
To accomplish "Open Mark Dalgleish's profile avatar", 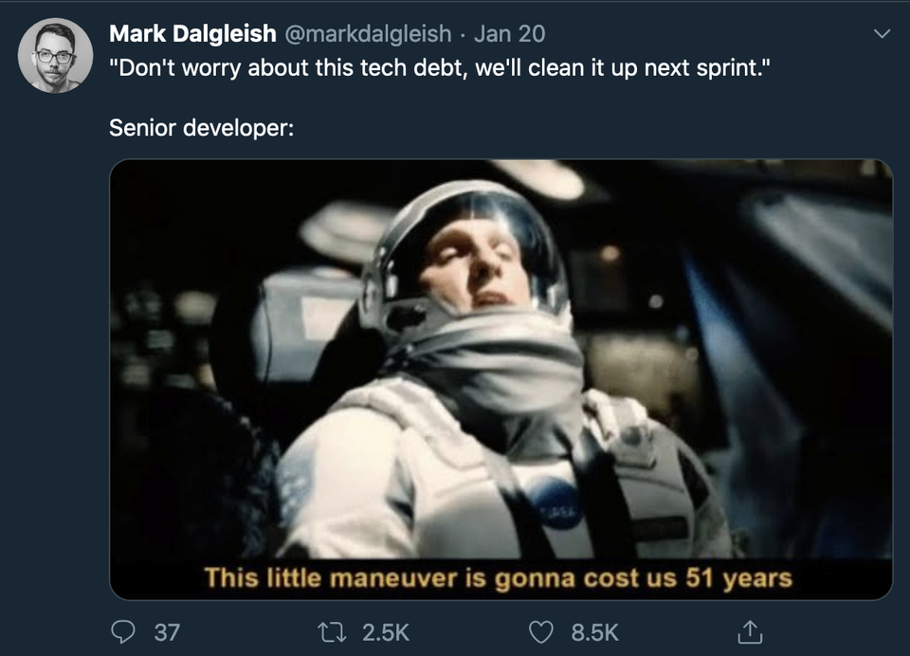I will click(55, 55).
